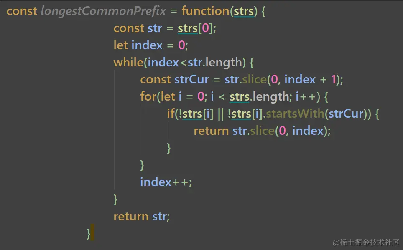Click the 'let index' declaration
This screenshot has width=403, height=250.
[150, 45]
